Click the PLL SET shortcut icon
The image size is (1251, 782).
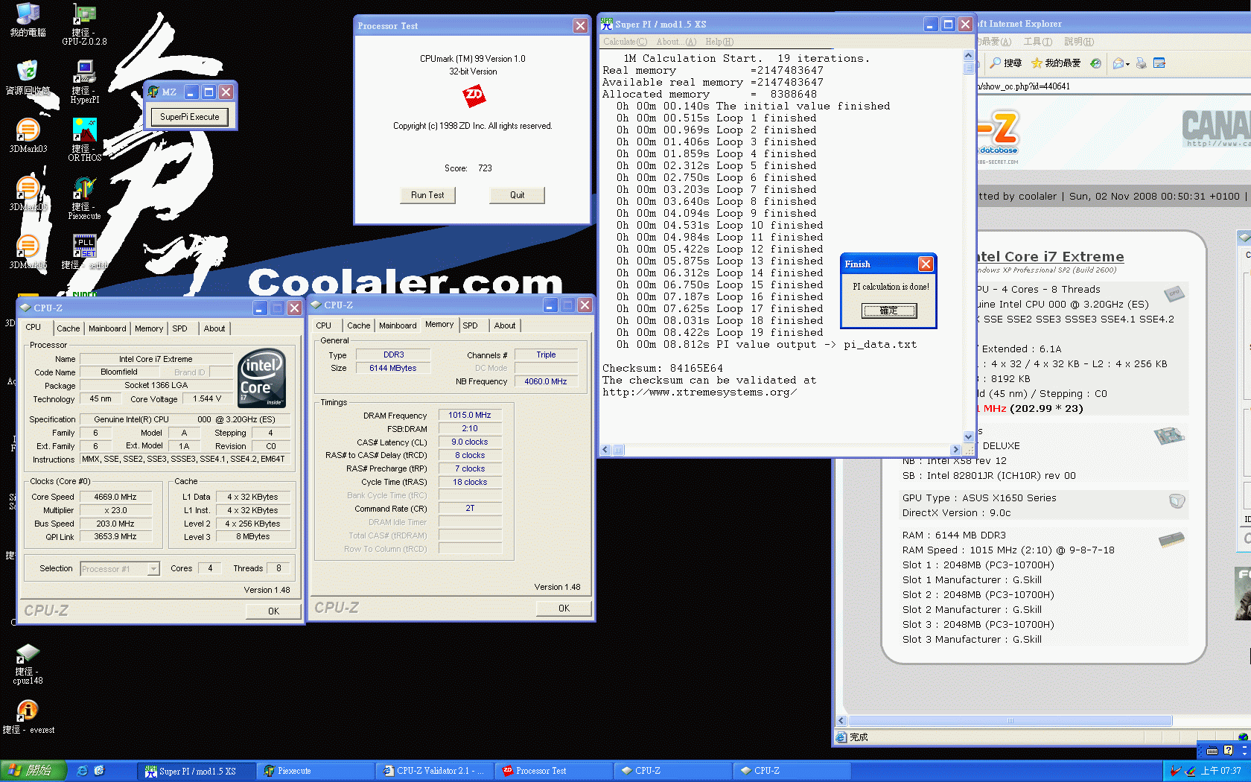(84, 252)
